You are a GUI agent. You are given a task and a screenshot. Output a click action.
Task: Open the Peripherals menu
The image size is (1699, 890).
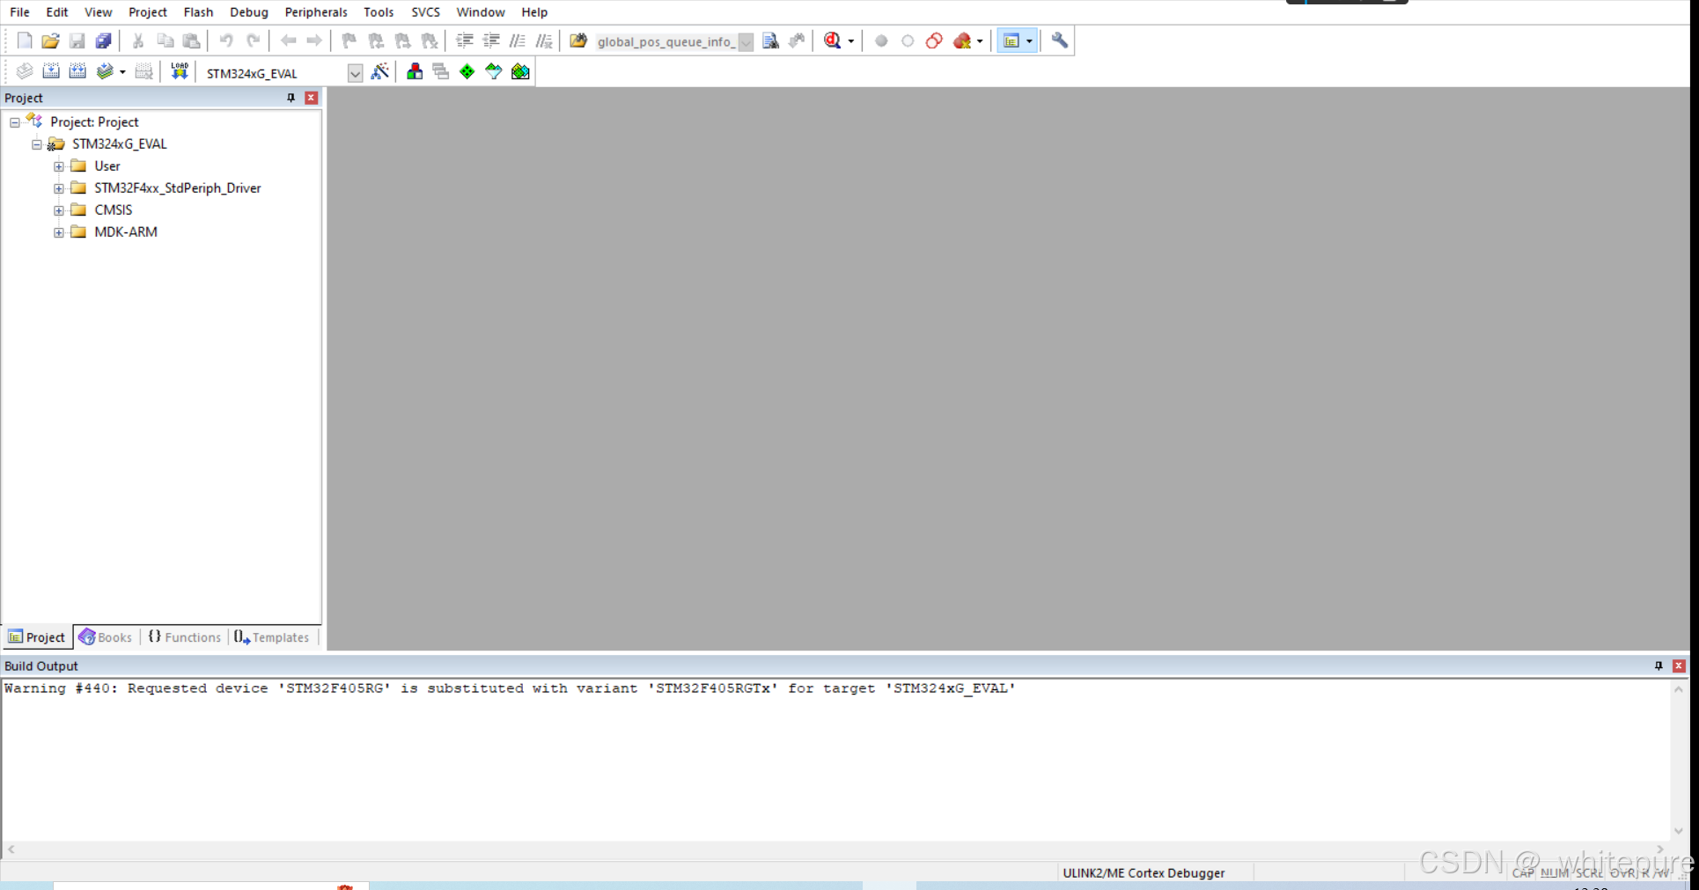click(x=316, y=12)
